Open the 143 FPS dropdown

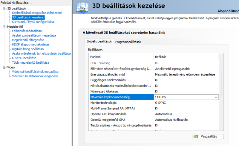216,97
